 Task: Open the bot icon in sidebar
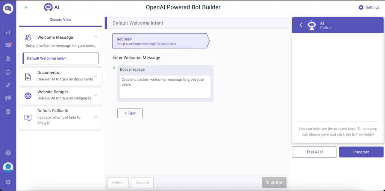[8, 72]
